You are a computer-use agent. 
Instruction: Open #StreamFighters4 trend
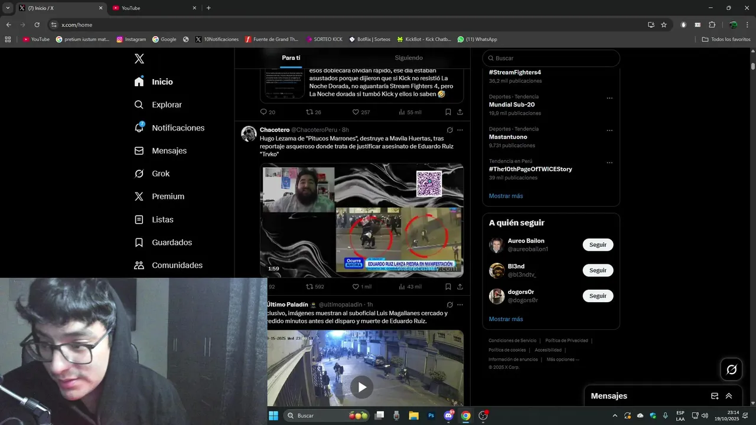[x=515, y=73]
